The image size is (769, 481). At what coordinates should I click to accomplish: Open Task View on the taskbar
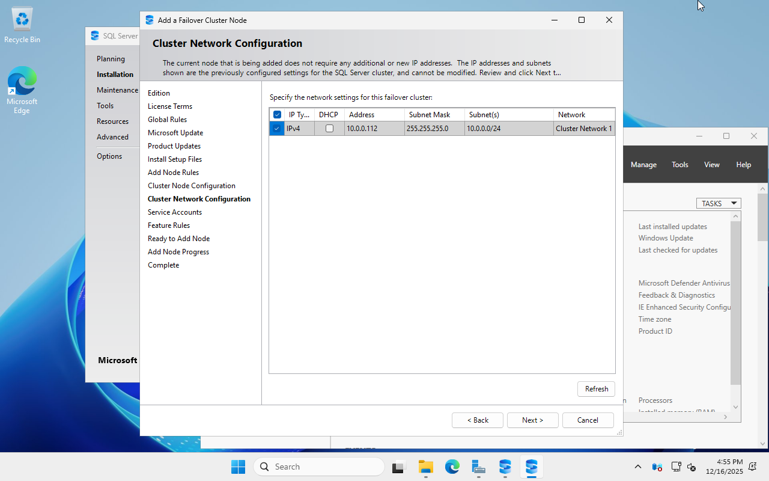(399, 467)
